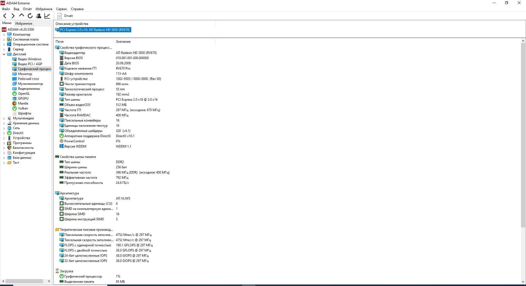Select the PCI Express 2.0 x16 device row
The image size is (526, 286).
point(93,30)
